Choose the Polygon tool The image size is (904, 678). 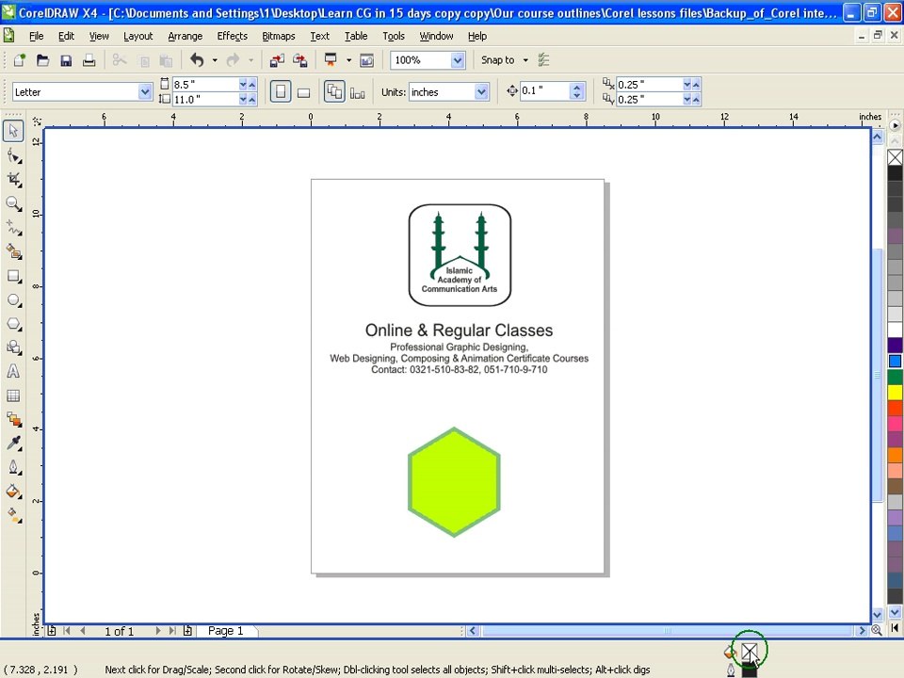13,324
